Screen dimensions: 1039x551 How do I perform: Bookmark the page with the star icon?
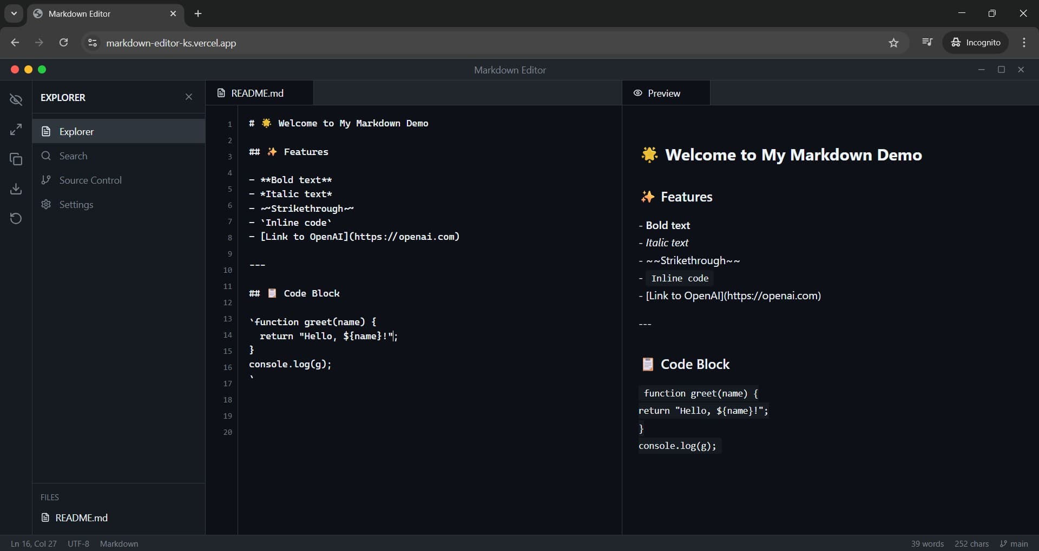893,43
